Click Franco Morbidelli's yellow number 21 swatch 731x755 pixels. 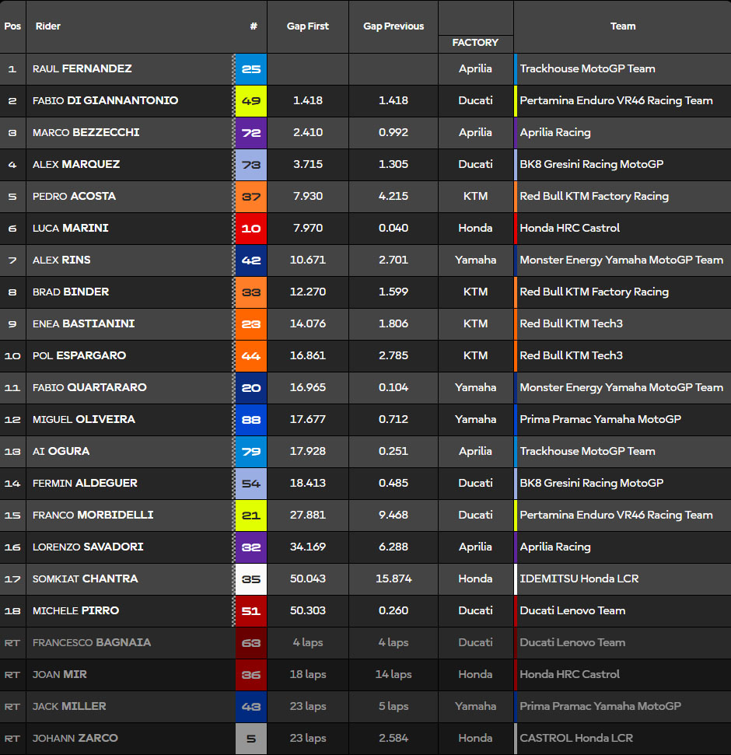click(251, 516)
